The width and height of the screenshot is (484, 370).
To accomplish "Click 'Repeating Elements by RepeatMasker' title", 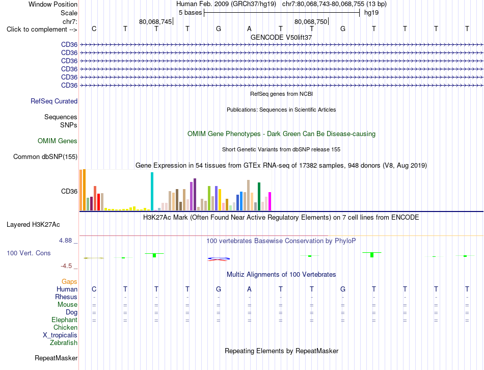I will 282,351.
